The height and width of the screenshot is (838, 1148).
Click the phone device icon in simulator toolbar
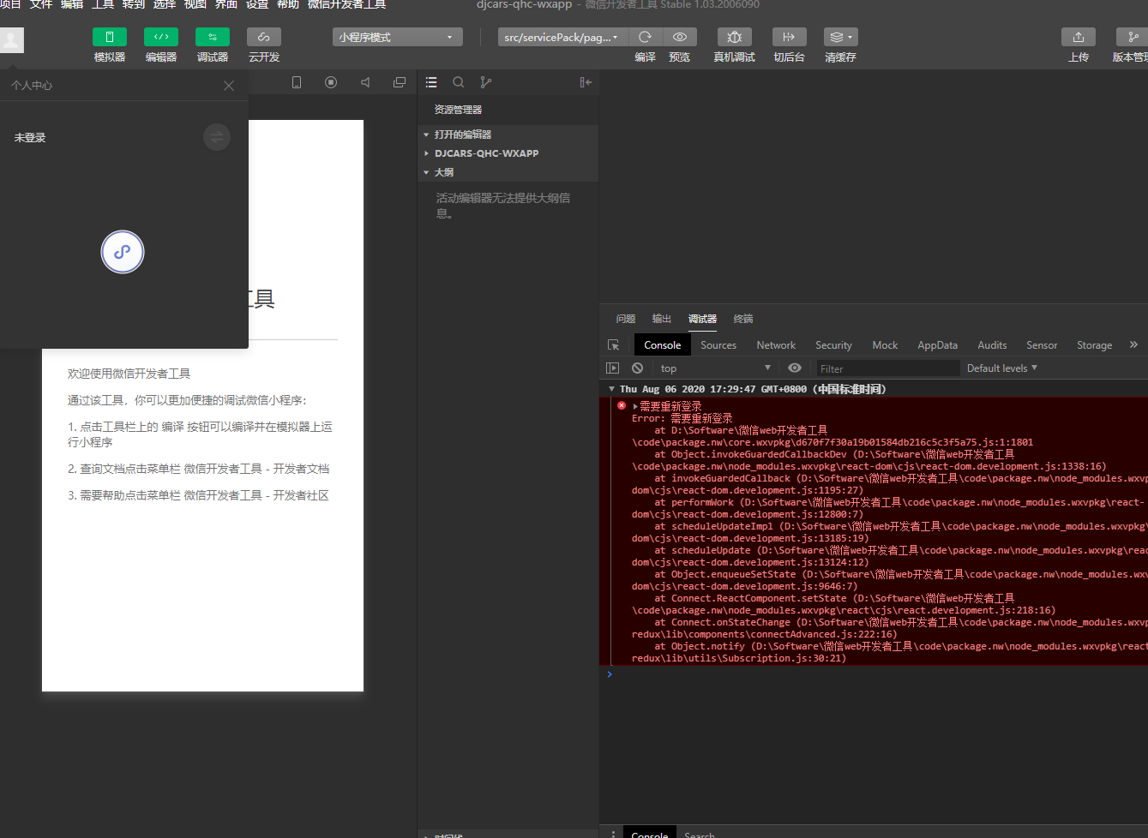[x=297, y=82]
